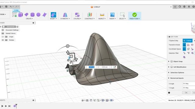
Task: Expand the Soft Modification section
Action: 169,67
